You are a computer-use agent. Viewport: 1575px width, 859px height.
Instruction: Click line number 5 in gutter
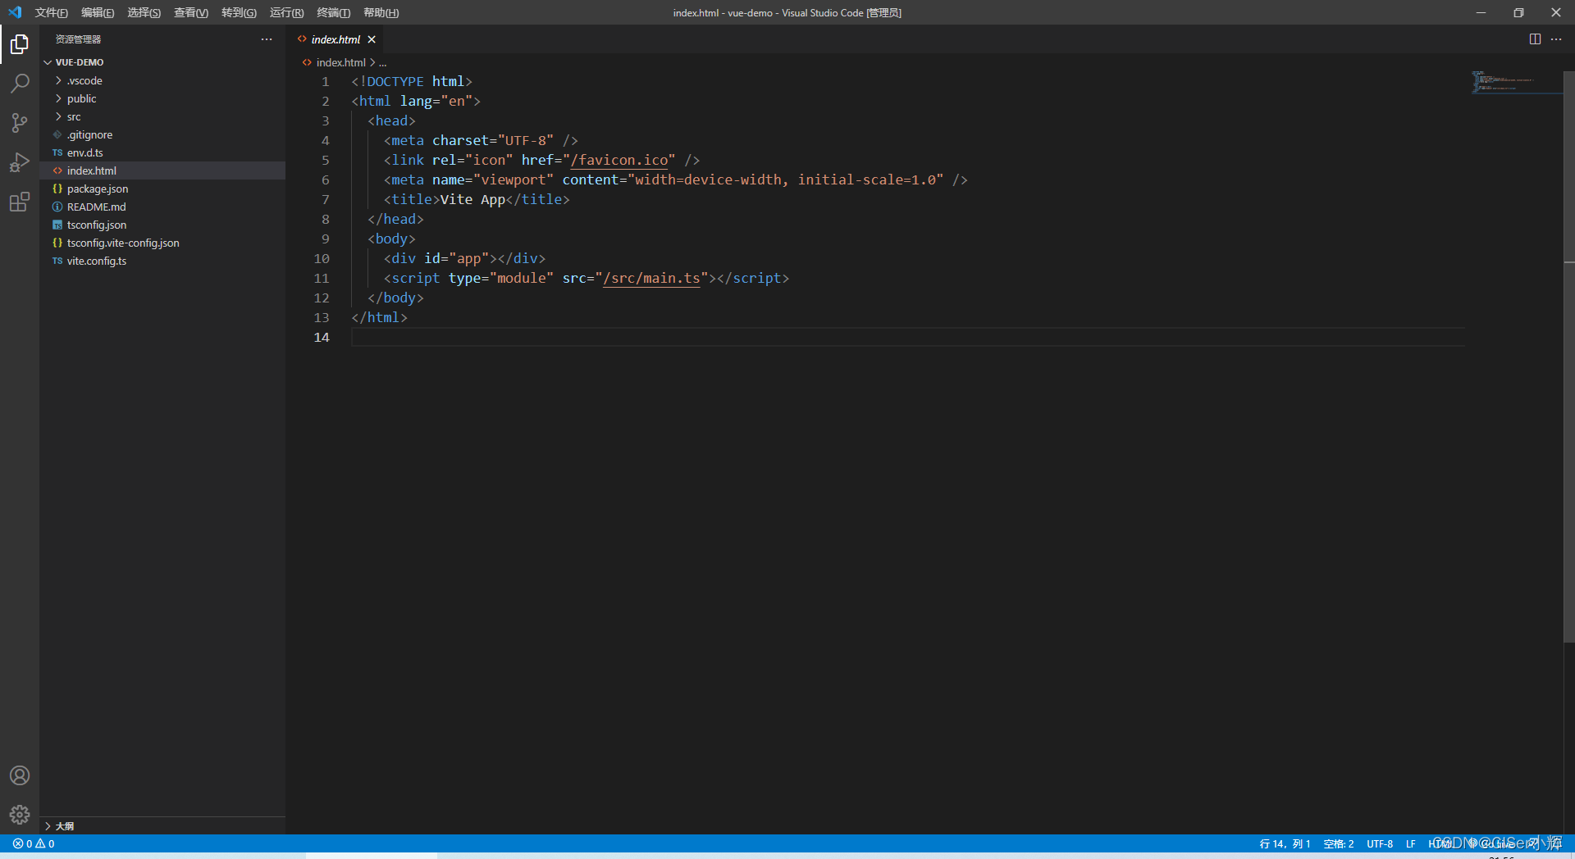[326, 160]
